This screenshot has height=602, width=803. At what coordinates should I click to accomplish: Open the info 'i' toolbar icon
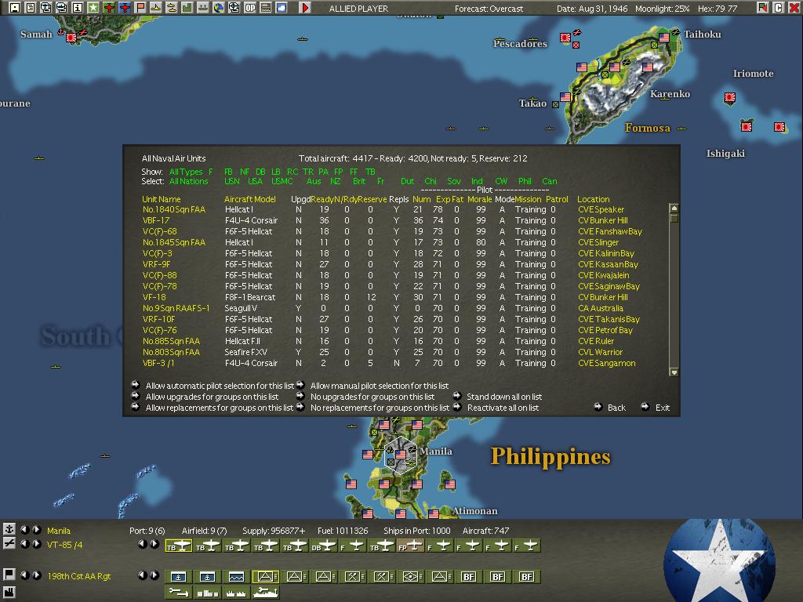tap(78, 7)
